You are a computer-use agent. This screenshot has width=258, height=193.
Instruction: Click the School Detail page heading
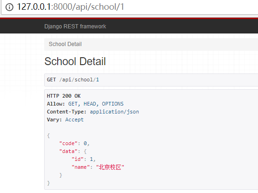click(x=75, y=61)
